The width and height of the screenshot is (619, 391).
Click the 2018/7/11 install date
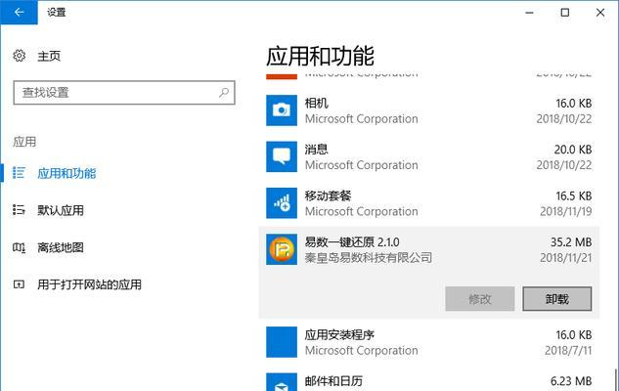[568, 350]
